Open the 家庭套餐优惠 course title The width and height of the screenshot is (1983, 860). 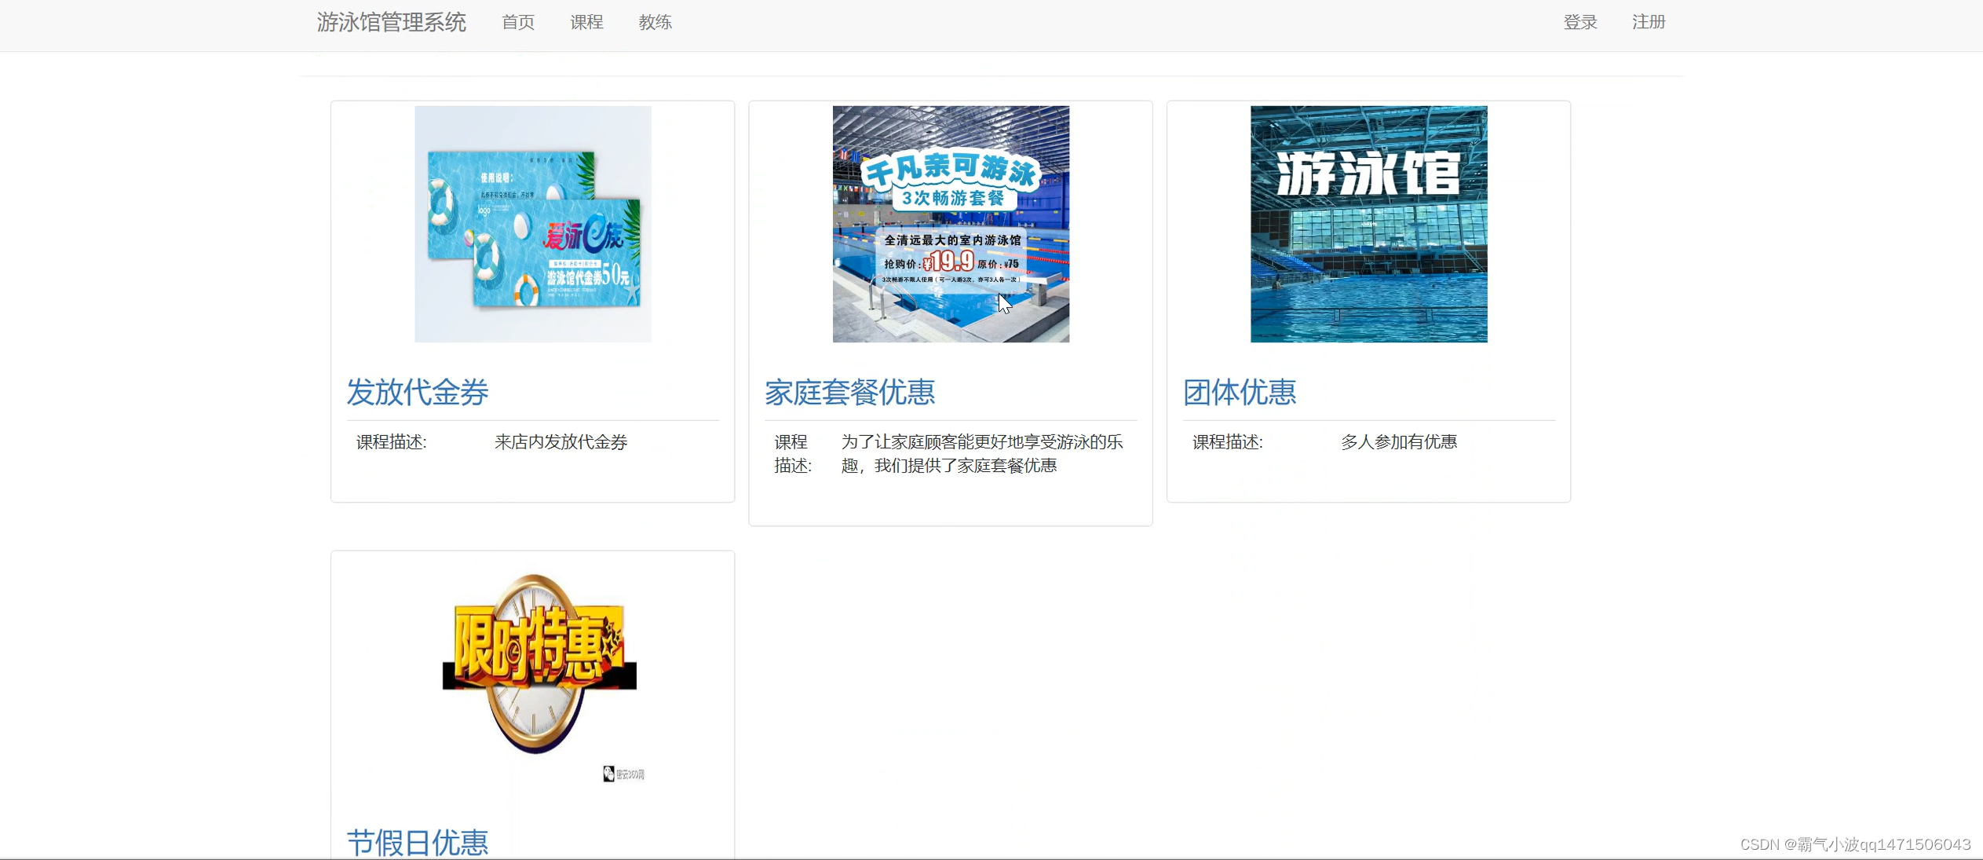point(849,392)
